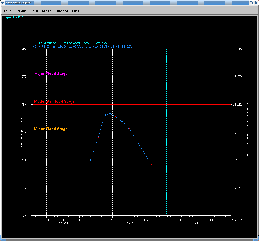
Task: Click the Time Series Display title bar
Action: coord(130,3)
